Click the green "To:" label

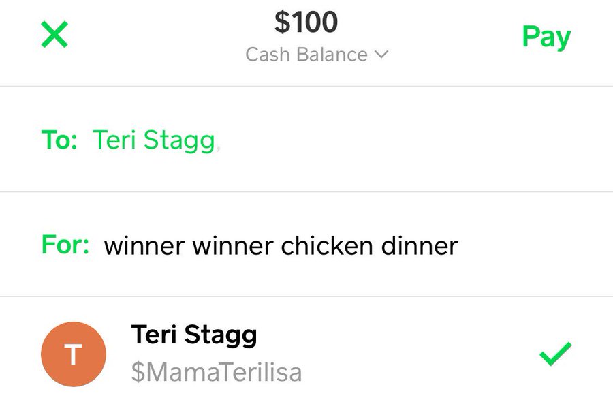click(59, 139)
